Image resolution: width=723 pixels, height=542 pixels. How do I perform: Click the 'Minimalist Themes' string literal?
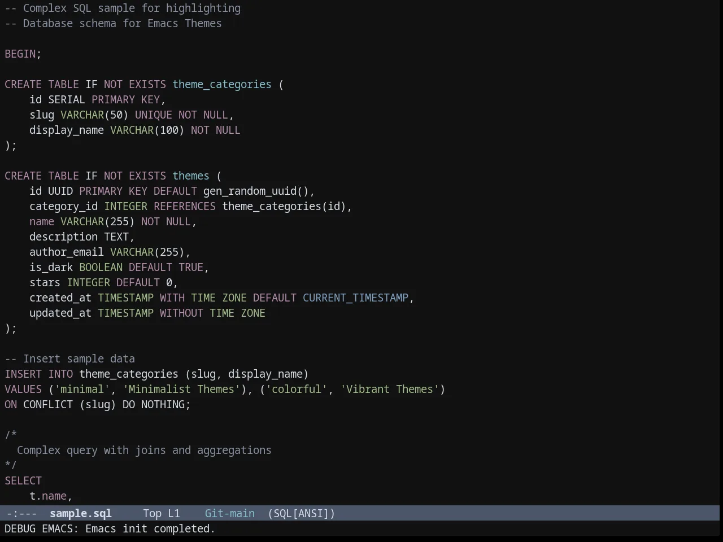pyautogui.click(x=181, y=390)
